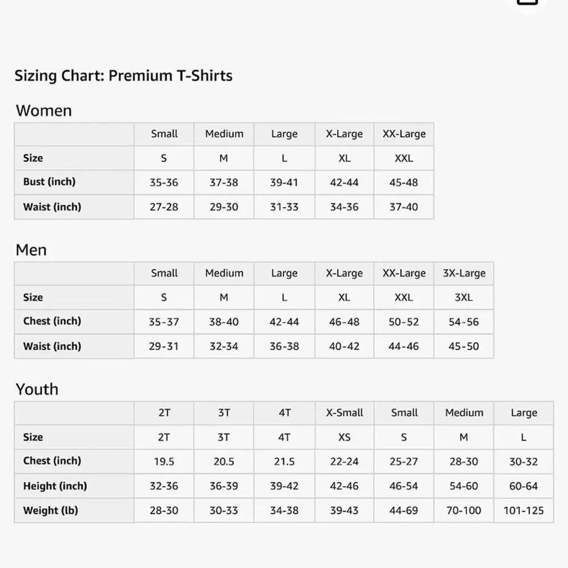Click youth 2T chest value 19.5
This screenshot has width=568, height=568.
164,461
